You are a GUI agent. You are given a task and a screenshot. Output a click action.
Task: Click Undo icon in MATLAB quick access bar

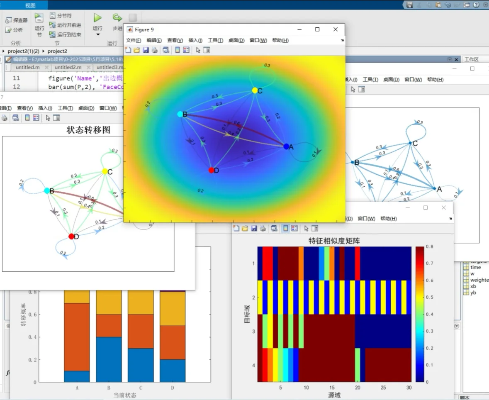448,5
